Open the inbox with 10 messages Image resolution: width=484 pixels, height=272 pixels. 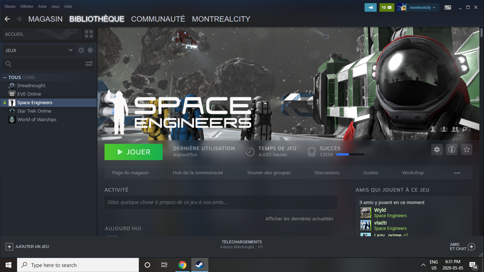pyautogui.click(x=387, y=7)
